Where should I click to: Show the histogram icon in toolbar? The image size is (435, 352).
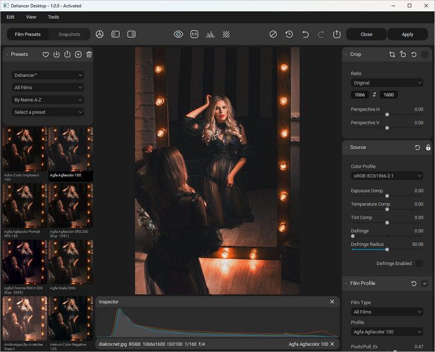point(211,34)
